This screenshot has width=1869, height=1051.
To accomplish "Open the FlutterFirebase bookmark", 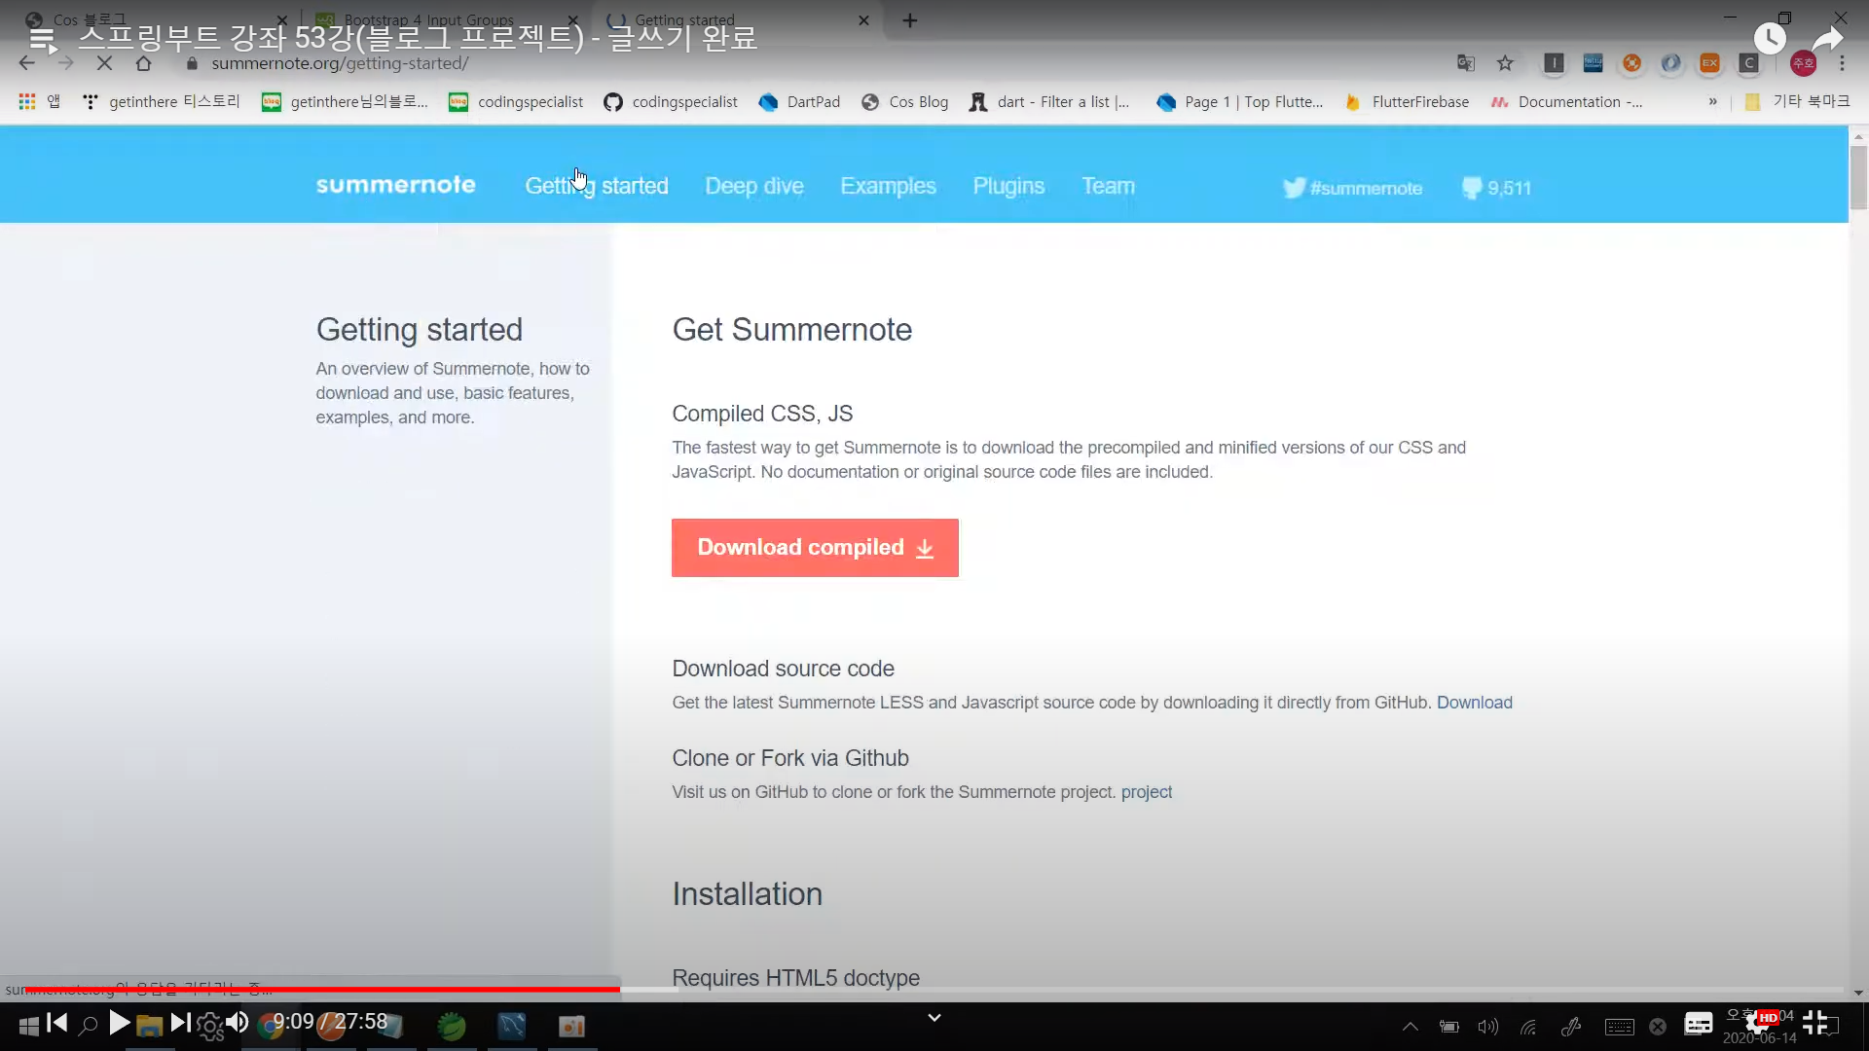I will [1407, 101].
